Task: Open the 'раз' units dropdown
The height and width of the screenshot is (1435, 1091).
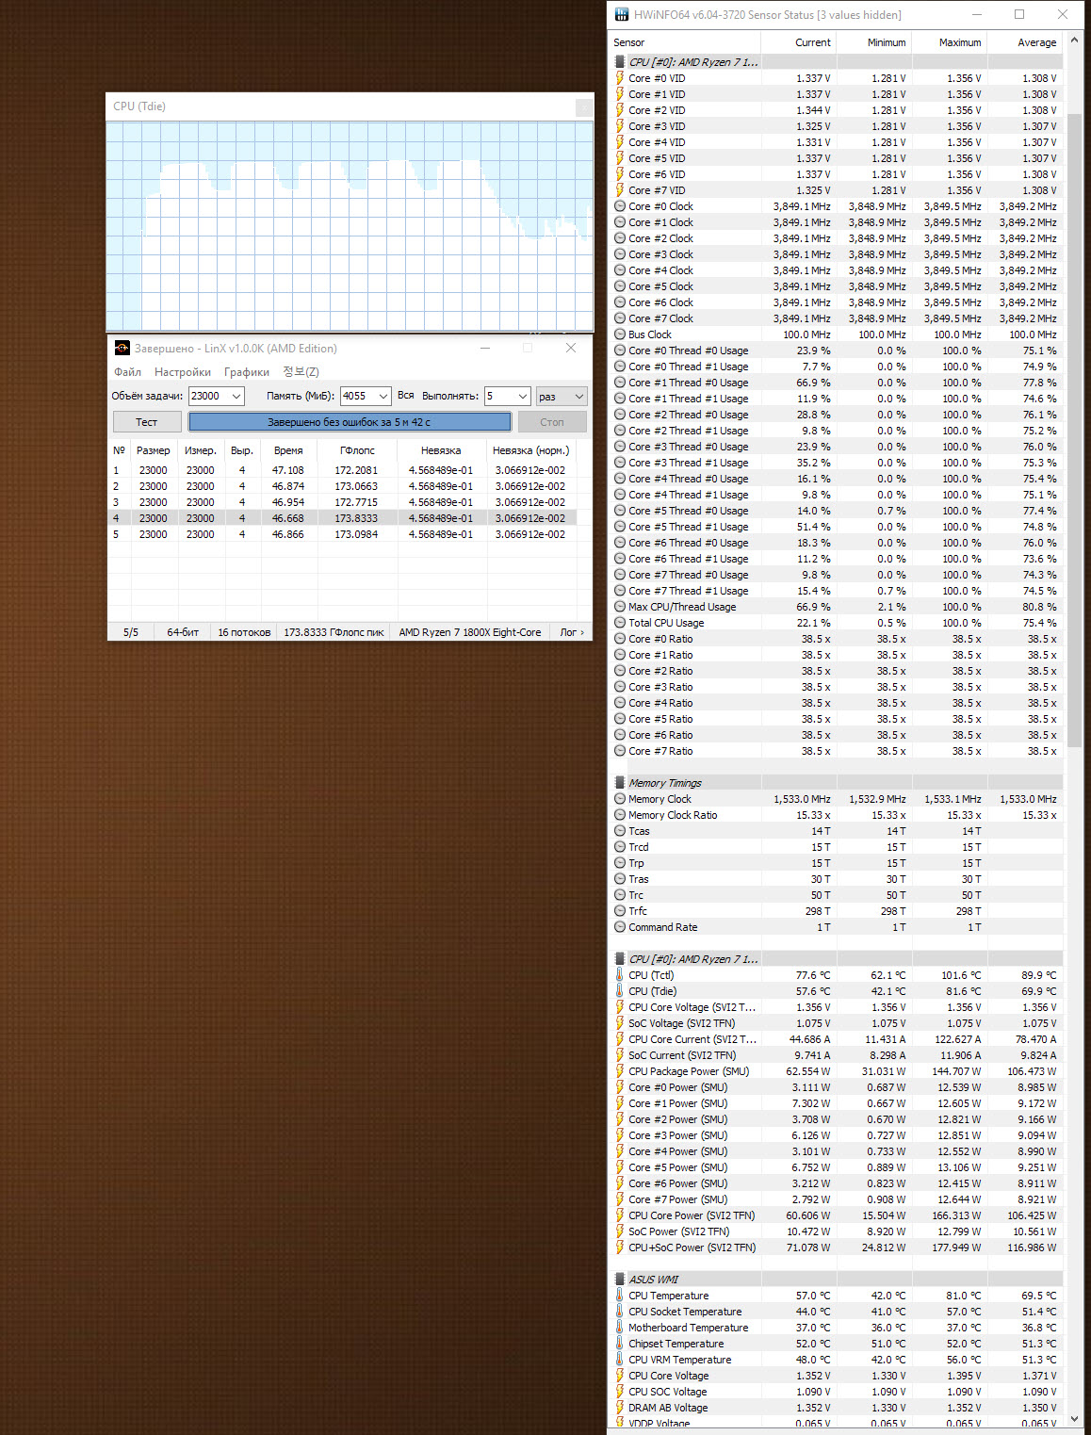Action: (562, 396)
